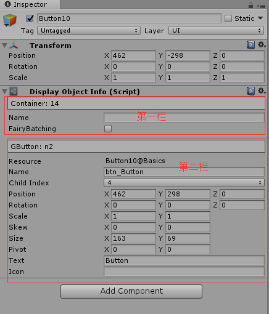
Task: Click Transform Scale X field
Action: pyautogui.click(x=133, y=78)
